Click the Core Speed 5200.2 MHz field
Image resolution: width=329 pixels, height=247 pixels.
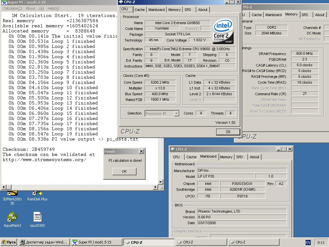160,82
